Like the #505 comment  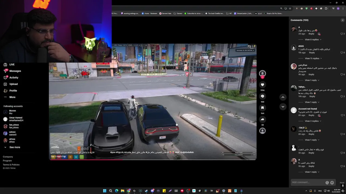(342, 53)
